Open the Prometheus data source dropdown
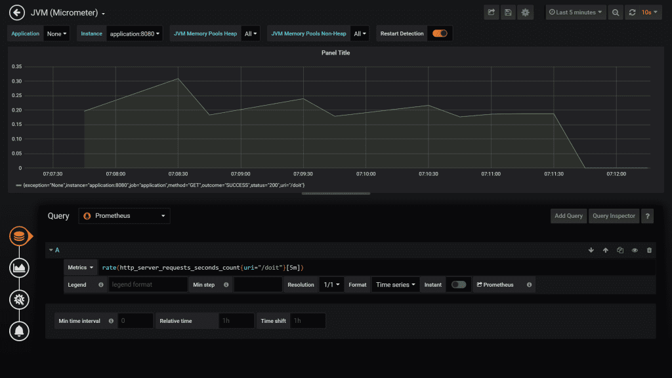Image resolution: width=672 pixels, height=378 pixels. tap(124, 216)
